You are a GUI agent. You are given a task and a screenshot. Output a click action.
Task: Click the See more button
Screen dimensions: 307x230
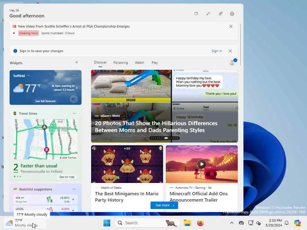[164, 205]
